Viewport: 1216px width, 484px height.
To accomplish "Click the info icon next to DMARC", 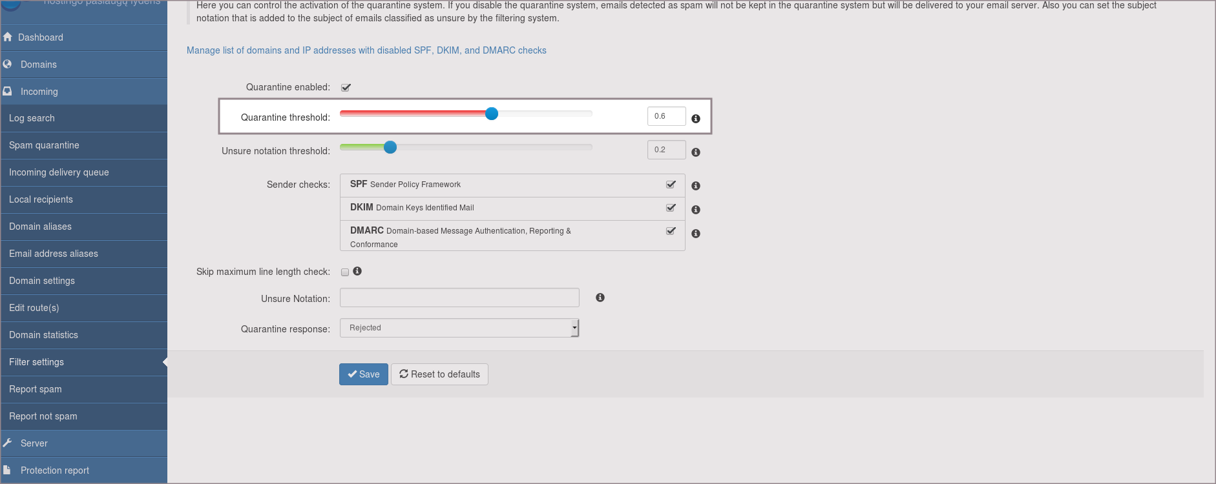I will tap(695, 234).
